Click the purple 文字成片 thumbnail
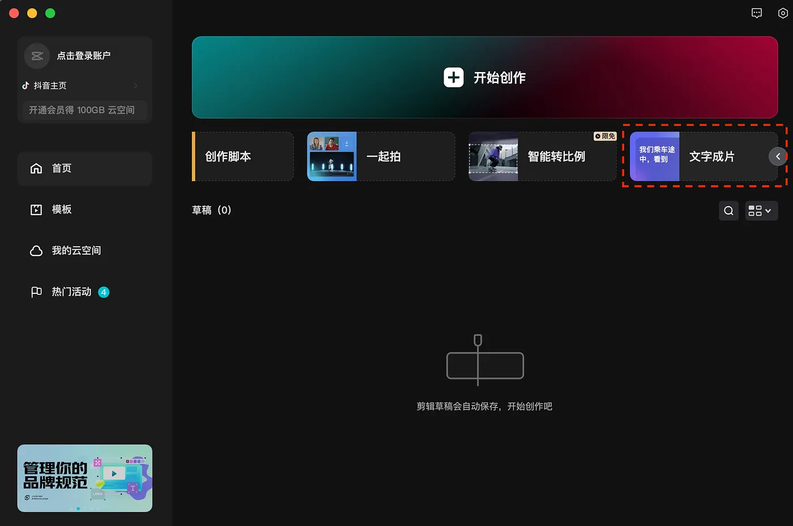The width and height of the screenshot is (793, 526). tap(655, 156)
